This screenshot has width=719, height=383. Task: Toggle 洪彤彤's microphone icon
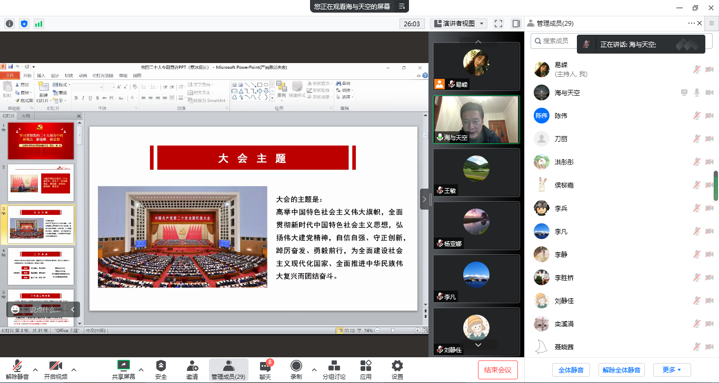[x=697, y=162]
